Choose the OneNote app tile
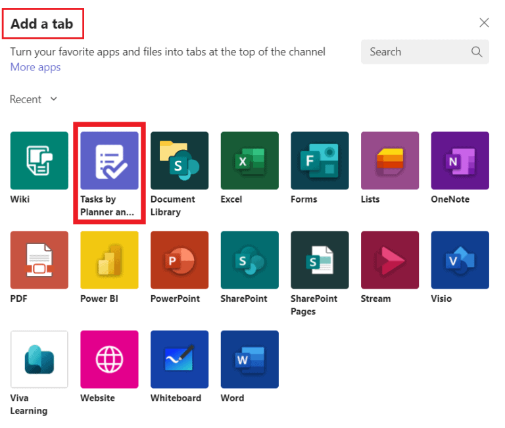Screen dimensions: 505x428 coord(460,160)
